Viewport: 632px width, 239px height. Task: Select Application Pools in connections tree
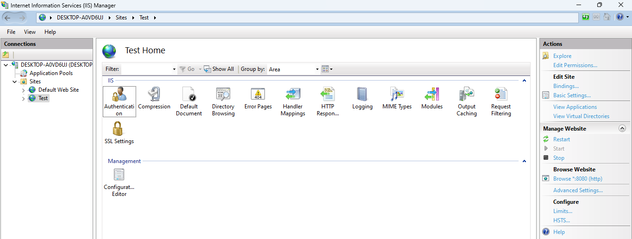[51, 73]
